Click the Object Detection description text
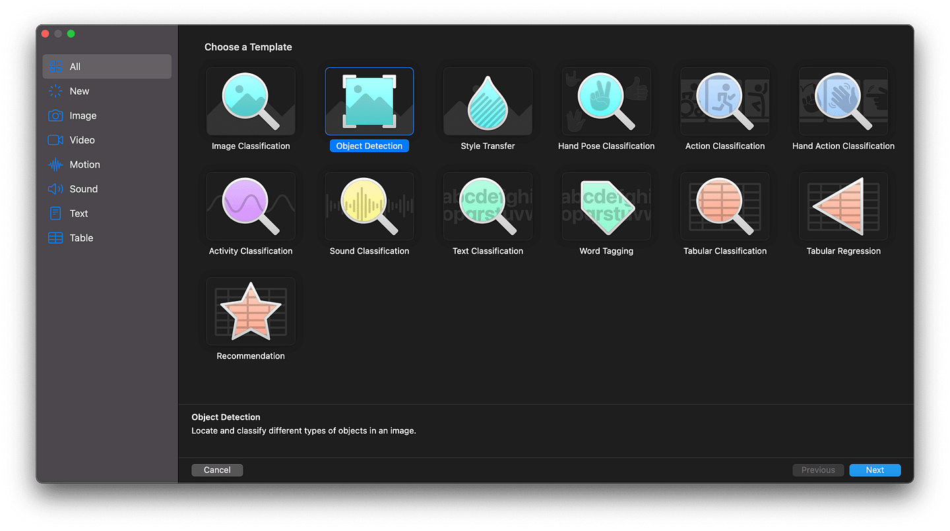Screen dimensions: 950x531 pyautogui.click(x=303, y=431)
